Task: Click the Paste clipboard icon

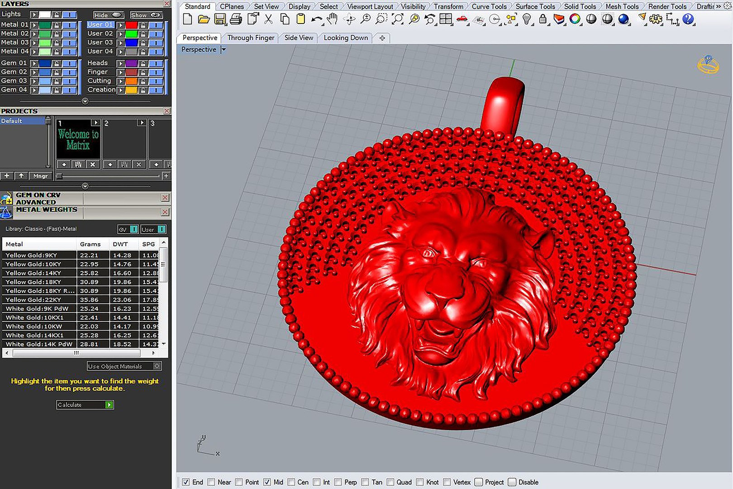Action: click(x=300, y=19)
